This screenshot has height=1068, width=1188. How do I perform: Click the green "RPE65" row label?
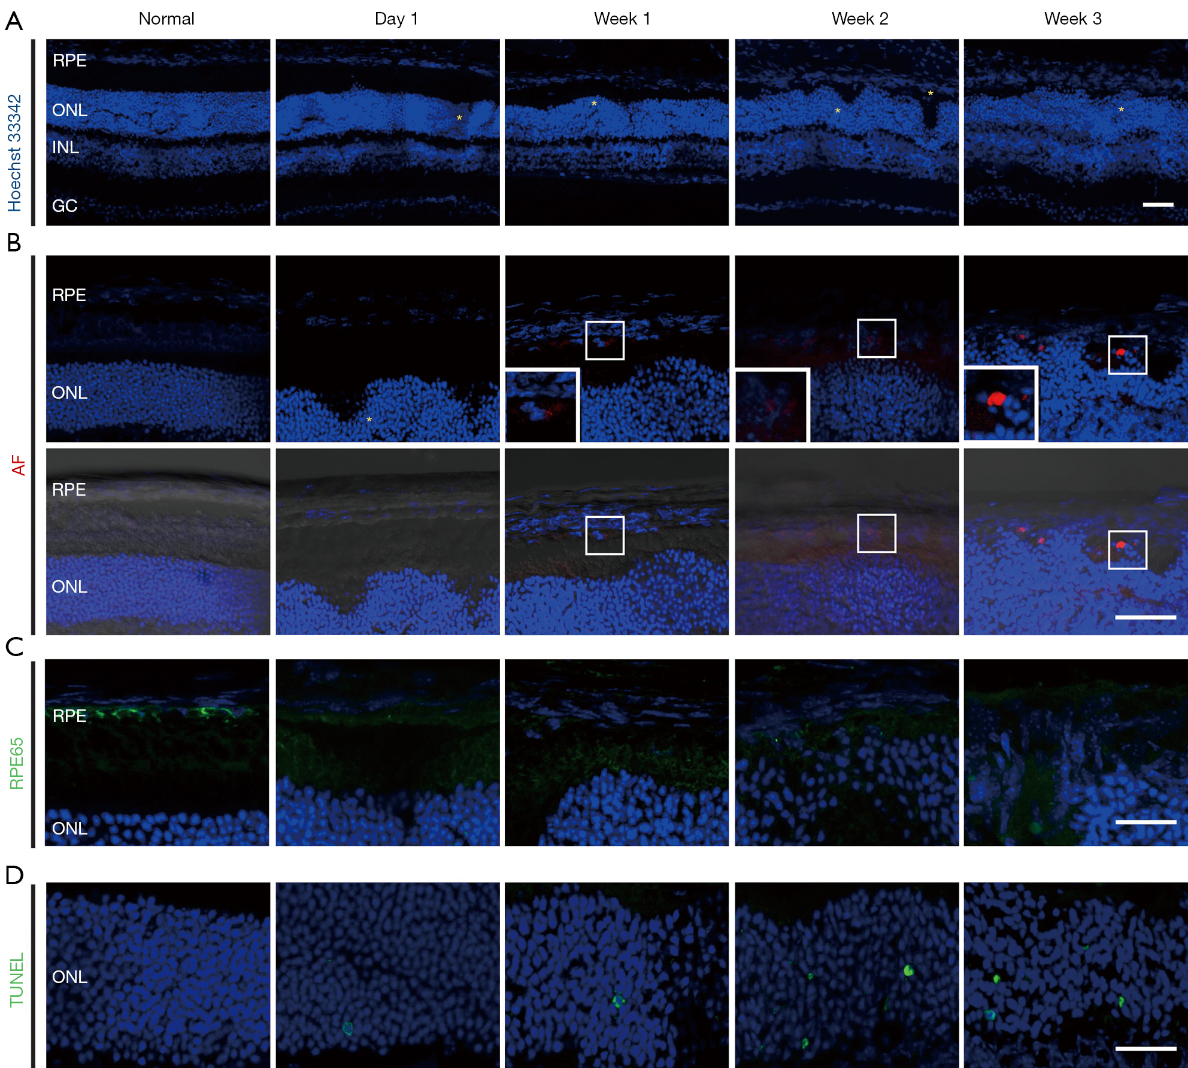[16, 763]
